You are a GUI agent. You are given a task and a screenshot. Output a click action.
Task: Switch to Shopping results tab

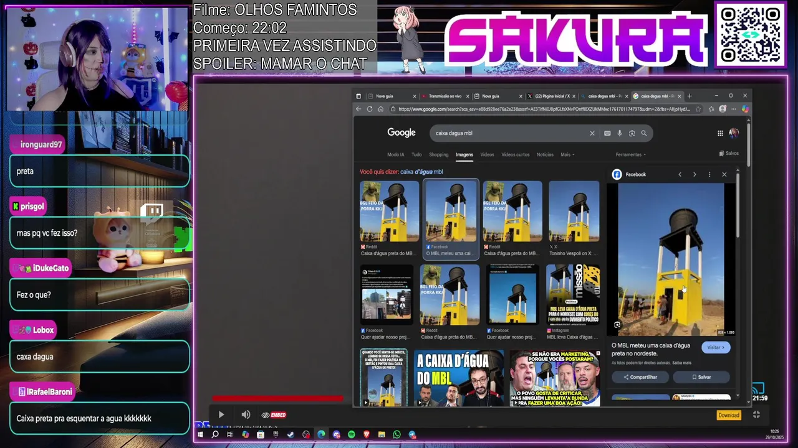(x=438, y=154)
